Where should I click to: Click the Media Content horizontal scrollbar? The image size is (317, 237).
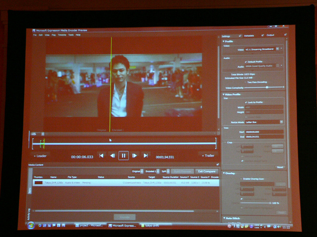115,211
